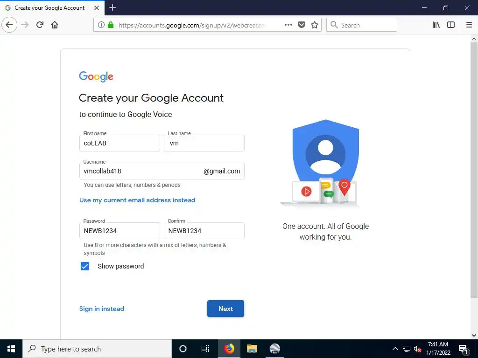The height and width of the screenshot is (358, 478).
Task: Click the Password input field
Action: [119, 231]
